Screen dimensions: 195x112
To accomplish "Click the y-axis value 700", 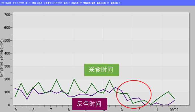I will point(7,15).
